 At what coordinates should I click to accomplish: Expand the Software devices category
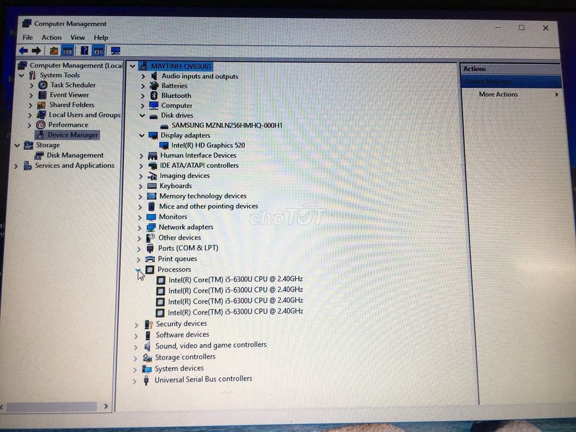(137, 336)
